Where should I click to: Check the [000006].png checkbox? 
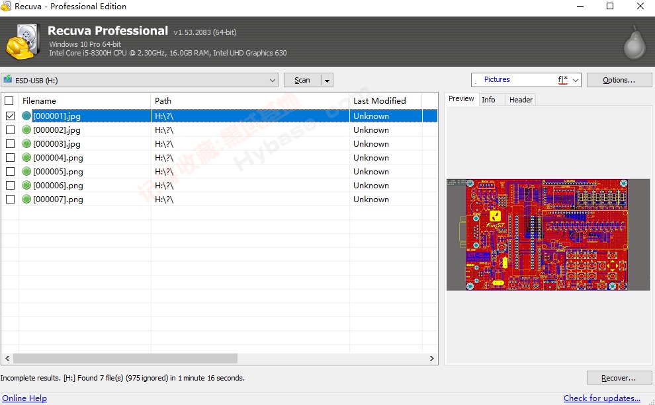click(x=10, y=185)
